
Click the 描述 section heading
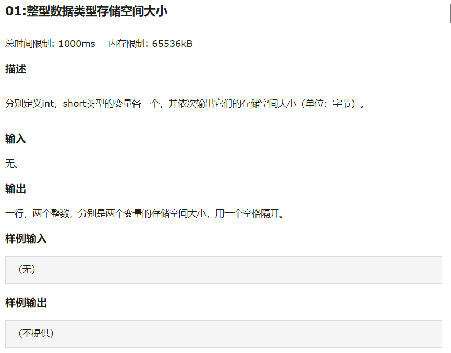(x=16, y=69)
